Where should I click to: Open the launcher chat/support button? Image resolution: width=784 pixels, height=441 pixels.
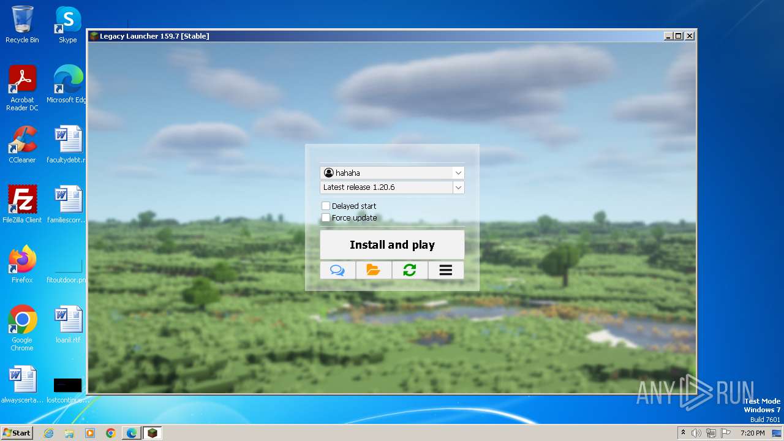(x=337, y=270)
